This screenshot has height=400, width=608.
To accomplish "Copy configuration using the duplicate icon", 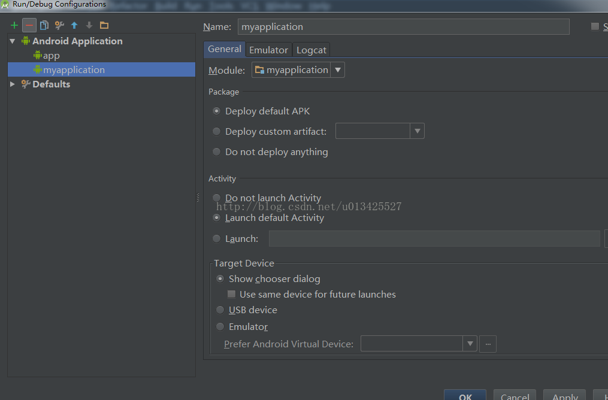I will 44,26.
